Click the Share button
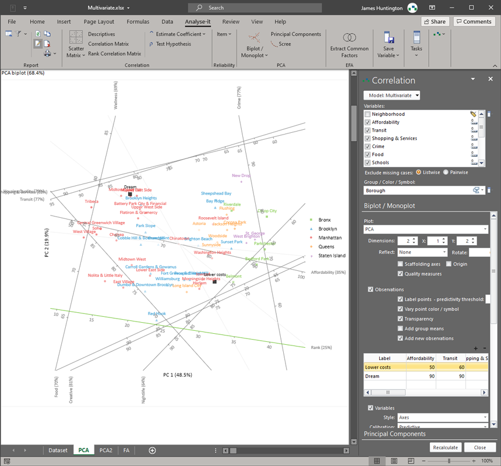501x466 pixels. [x=435, y=22]
